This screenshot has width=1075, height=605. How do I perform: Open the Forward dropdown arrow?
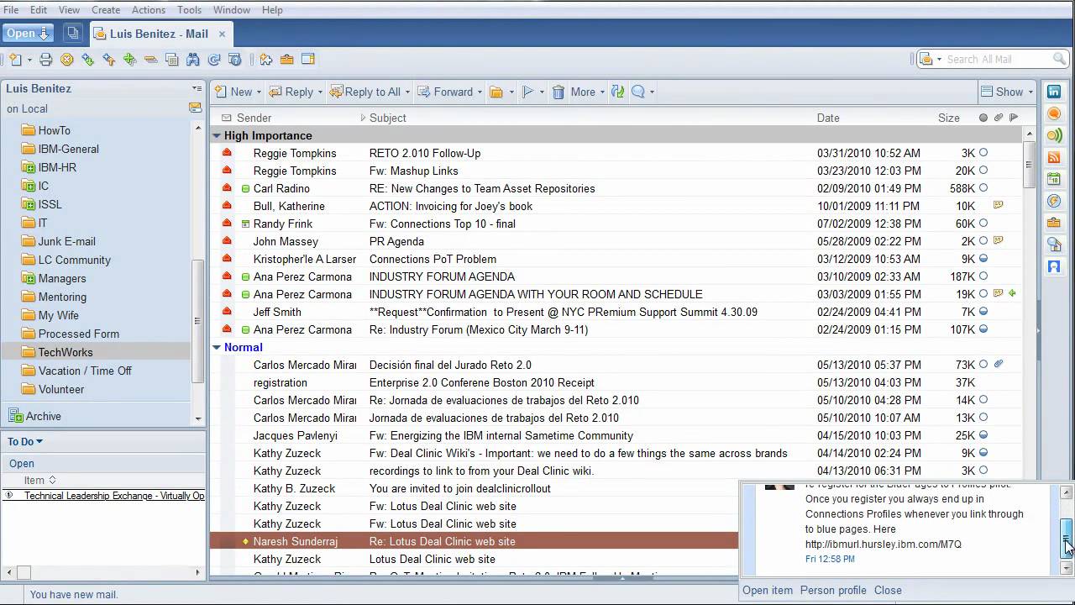480,92
